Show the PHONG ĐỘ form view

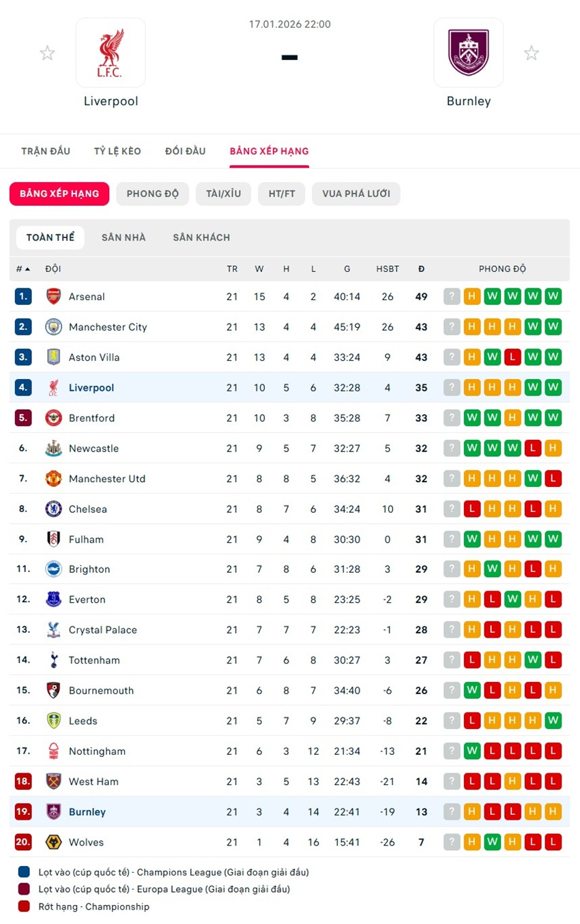click(152, 194)
